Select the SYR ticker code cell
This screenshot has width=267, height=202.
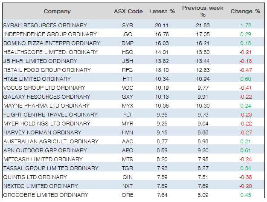coord(128,26)
